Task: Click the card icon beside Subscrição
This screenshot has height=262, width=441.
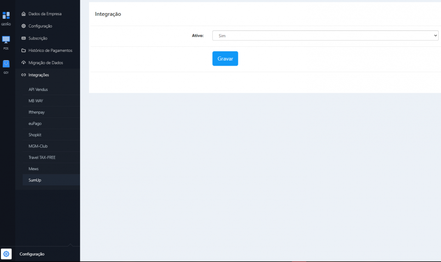Action: point(23,38)
